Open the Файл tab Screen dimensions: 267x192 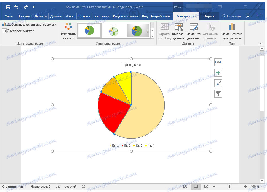pyautogui.click(x=9, y=16)
